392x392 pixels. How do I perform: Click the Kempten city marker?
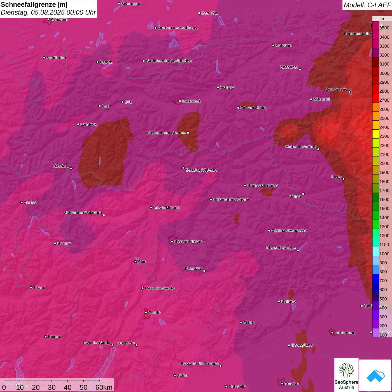tap(48, 19)
